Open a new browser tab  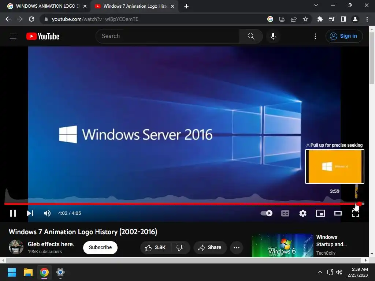pyautogui.click(x=186, y=6)
